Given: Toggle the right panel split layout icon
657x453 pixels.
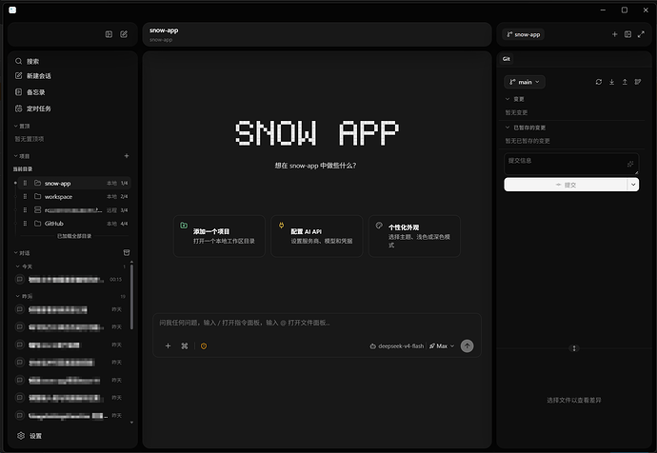Looking at the screenshot, I should point(627,34).
